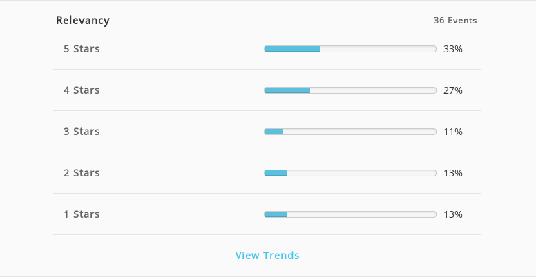This screenshot has height=277, width=536.
Task: Open the View Trends link
Action: coord(267,255)
